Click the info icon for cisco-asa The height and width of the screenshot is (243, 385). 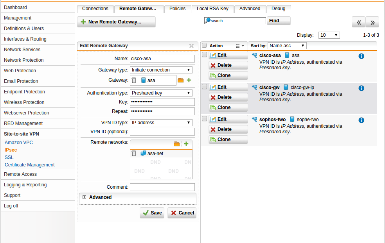(x=361, y=56)
